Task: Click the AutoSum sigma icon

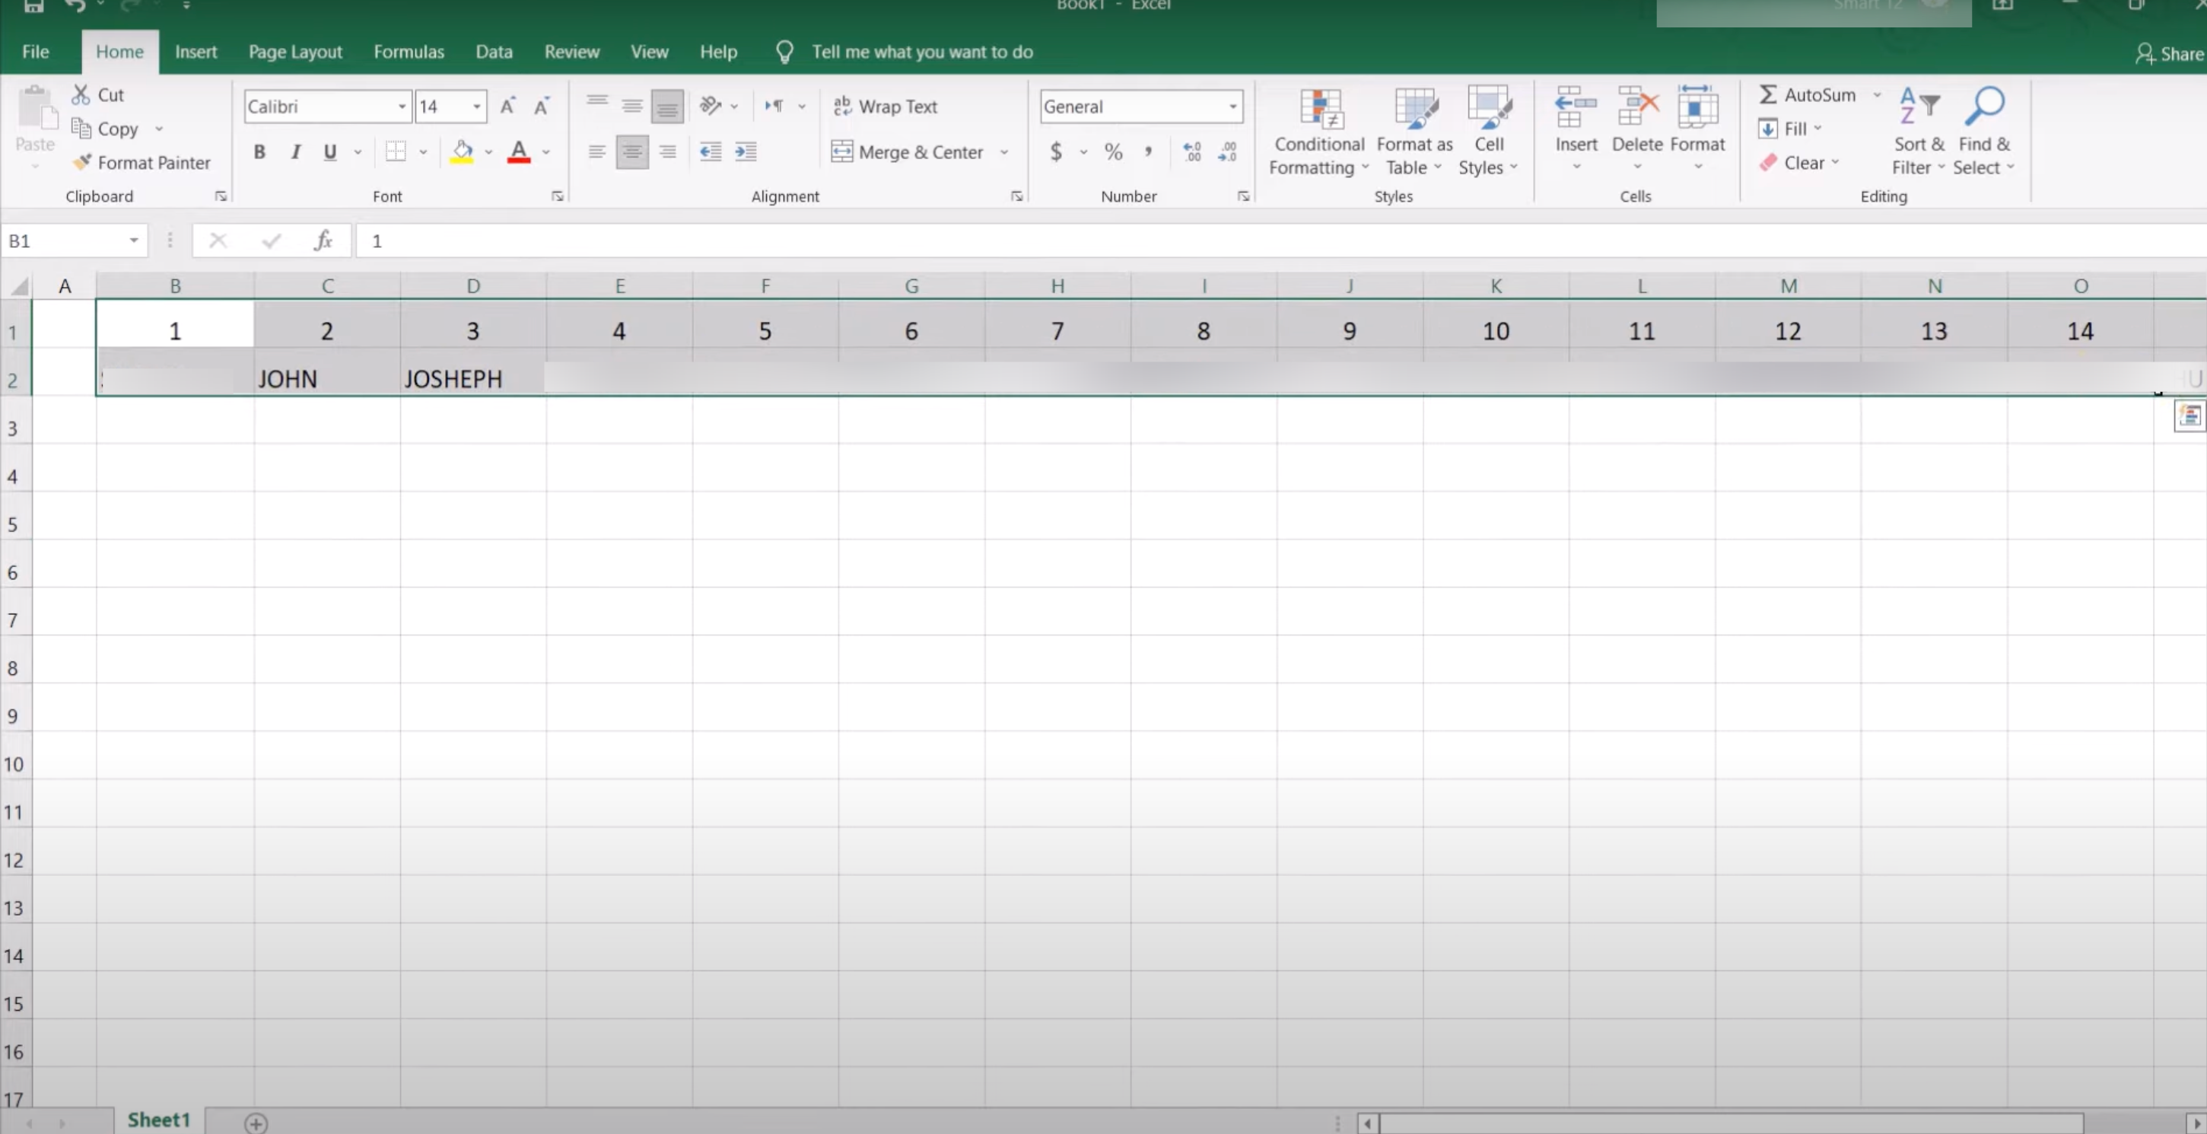Action: click(x=1767, y=94)
